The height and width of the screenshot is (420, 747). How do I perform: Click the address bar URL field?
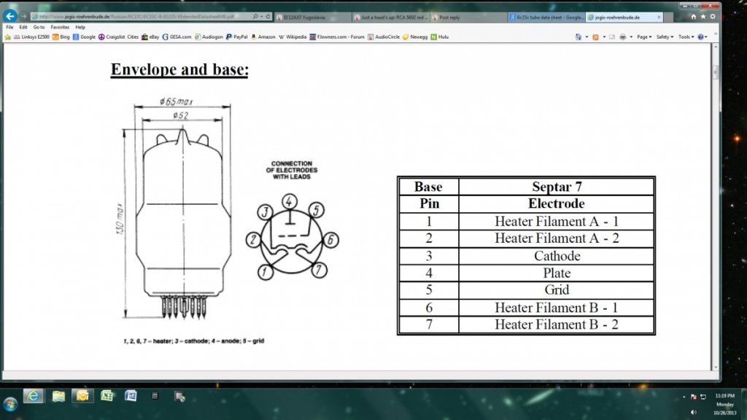(x=139, y=16)
